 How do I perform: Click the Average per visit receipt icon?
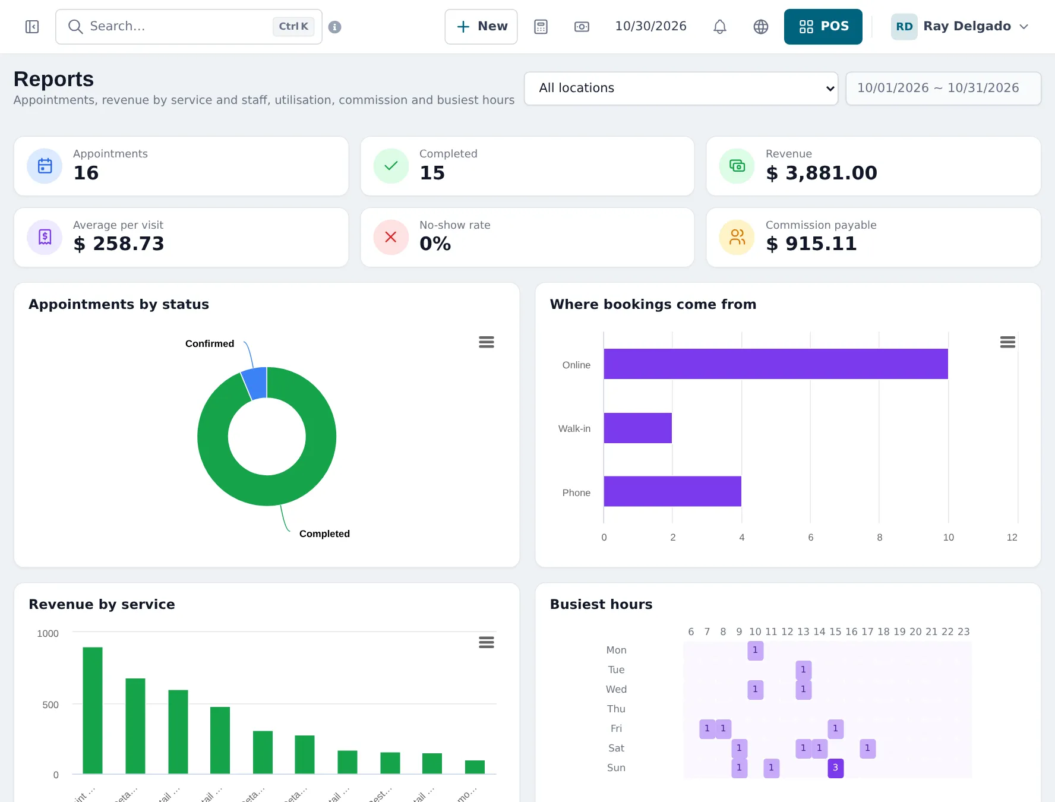tap(45, 237)
